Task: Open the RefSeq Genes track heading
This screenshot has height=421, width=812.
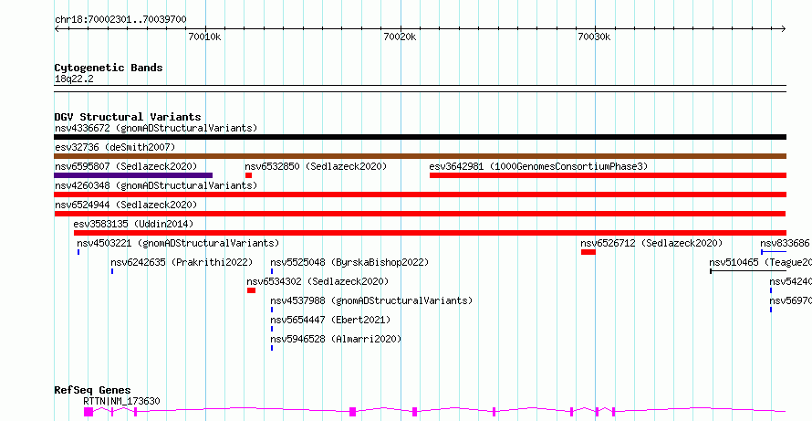Action: coord(92,390)
